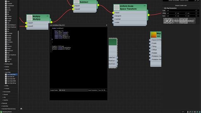Click the Uniform Scale node's tangent socket
201x113 pixels.
click(113, 16)
